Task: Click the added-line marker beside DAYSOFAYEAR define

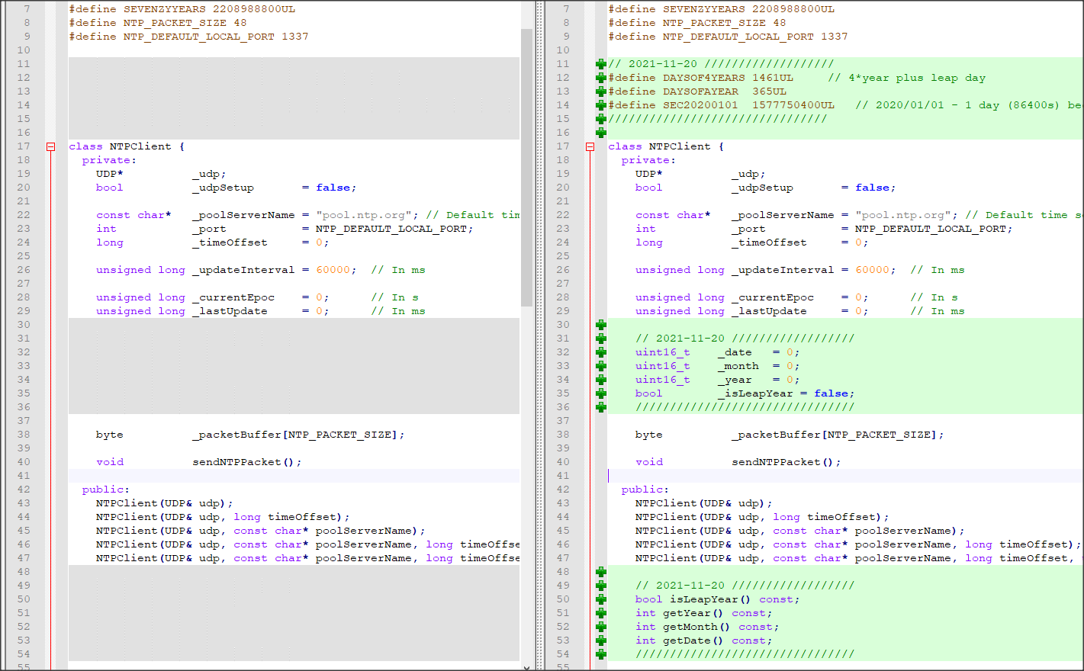Action: (601, 91)
